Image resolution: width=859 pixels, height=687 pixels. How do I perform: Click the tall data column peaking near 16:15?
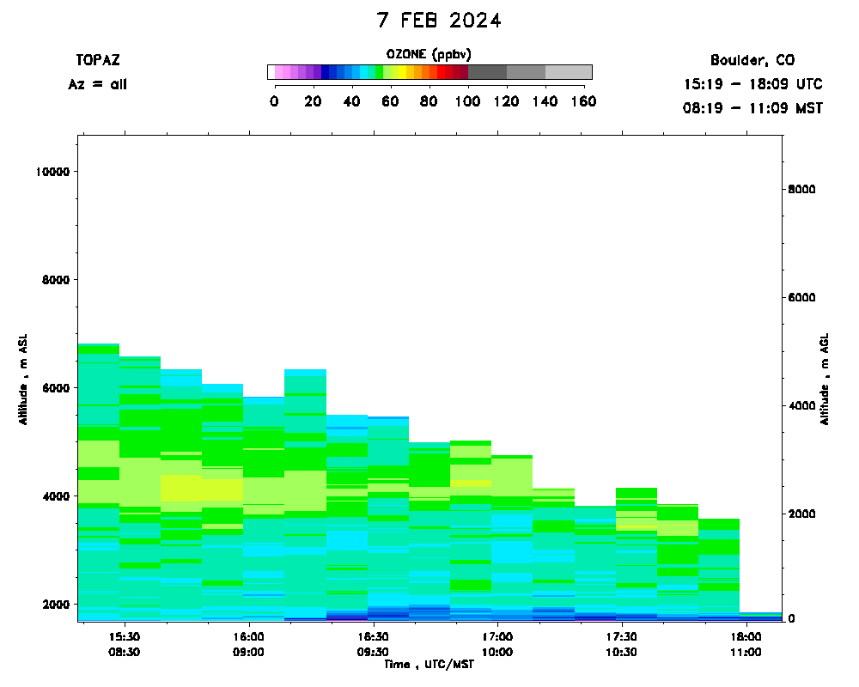click(x=305, y=495)
